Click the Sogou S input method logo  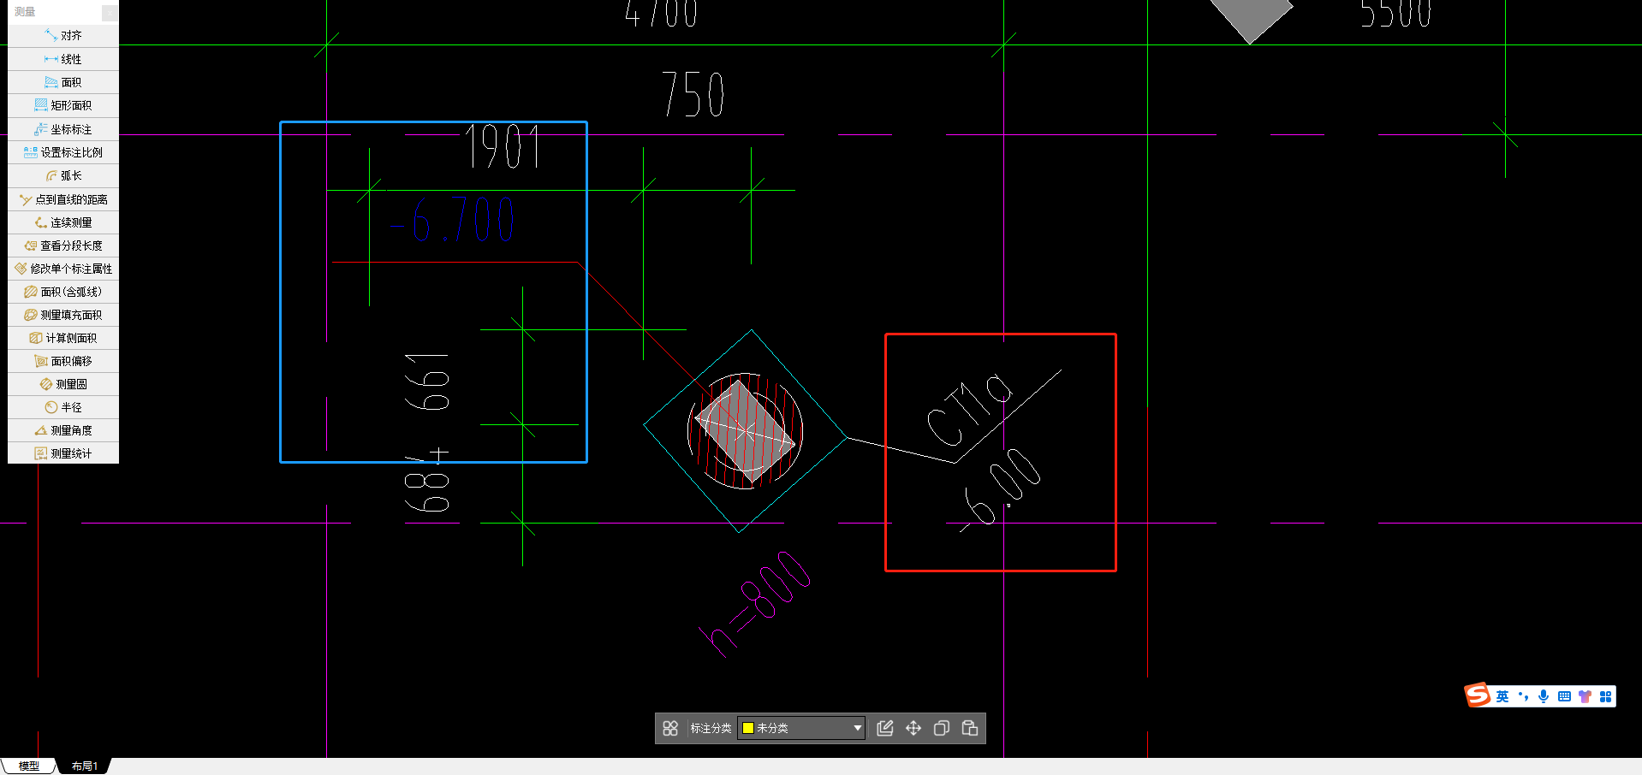click(x=1478, y=695)
